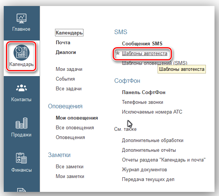Screen dimensions: 219x196
Task: Open the Продажи coins icon
Action: point(21,123)
